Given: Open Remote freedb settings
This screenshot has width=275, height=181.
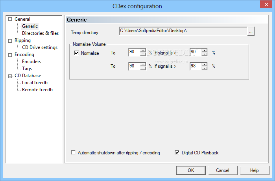Looking at the screenshot, I should pos(37,90).
